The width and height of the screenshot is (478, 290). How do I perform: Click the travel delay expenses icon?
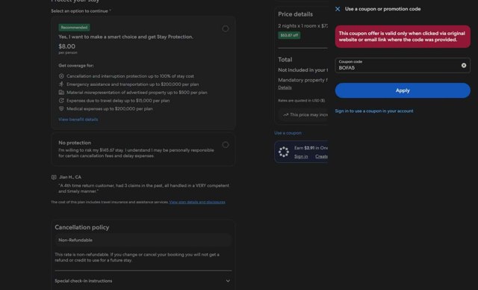pos(61,100)
